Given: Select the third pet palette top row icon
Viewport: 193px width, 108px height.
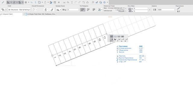Looking at the screenshot, I should click(119, 37).
